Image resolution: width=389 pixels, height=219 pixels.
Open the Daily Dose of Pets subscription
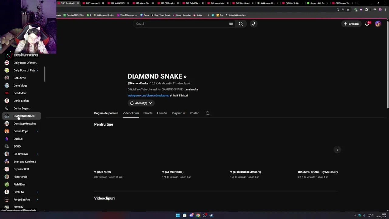[x=21, y=70]
